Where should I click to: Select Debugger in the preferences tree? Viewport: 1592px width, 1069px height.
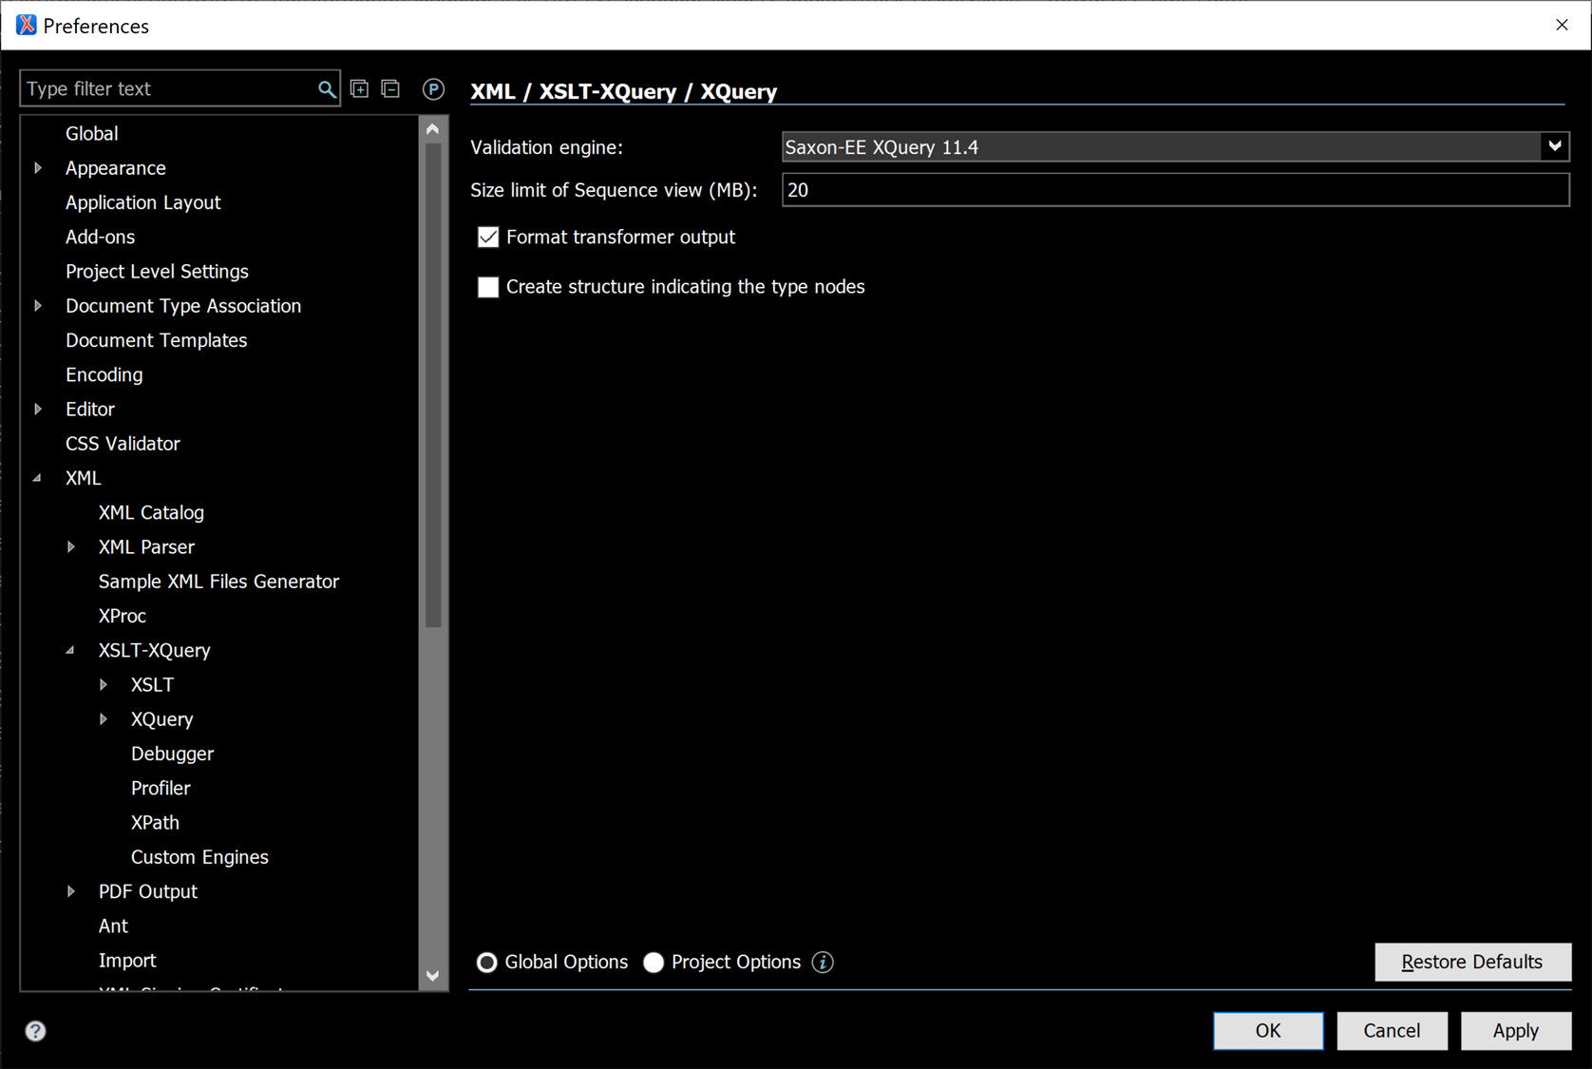172,754
